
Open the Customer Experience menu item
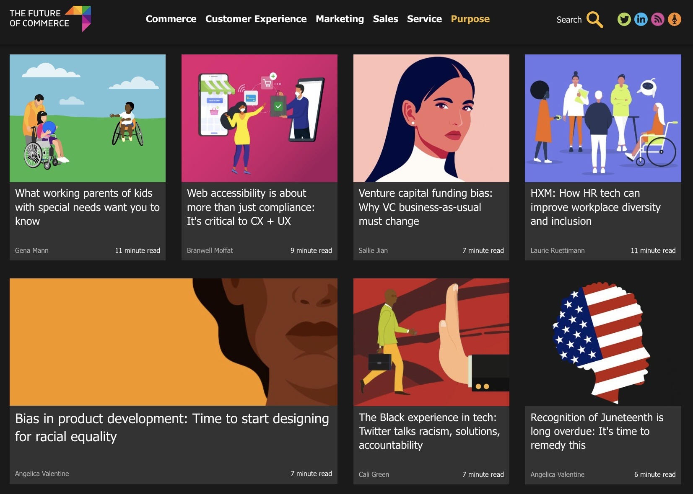click(x=256, y=19)
